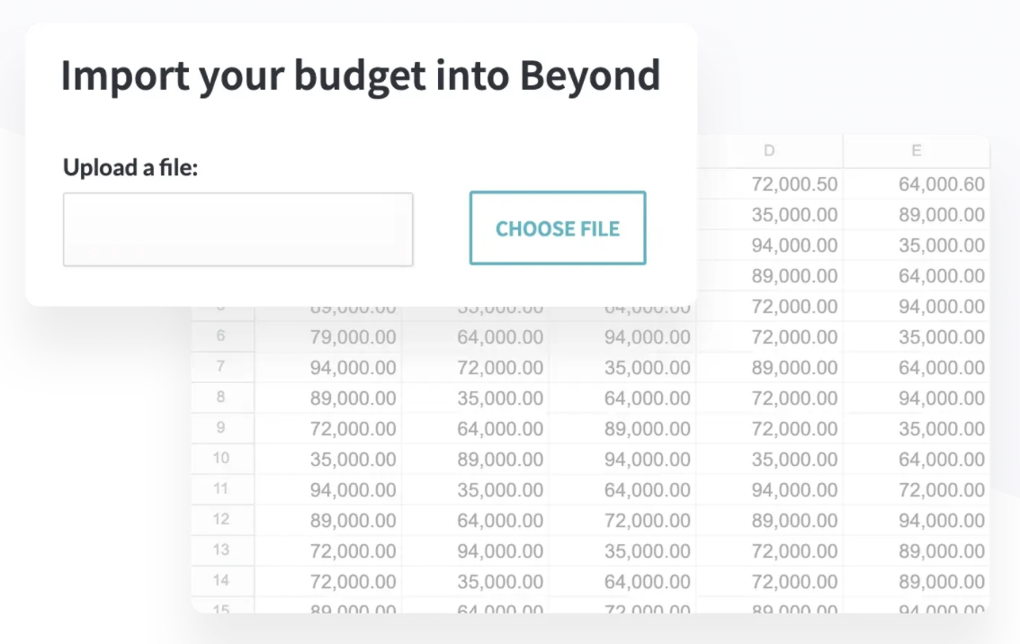Select the column D header
Screen dimensions: 1020x644
point(769,151)
